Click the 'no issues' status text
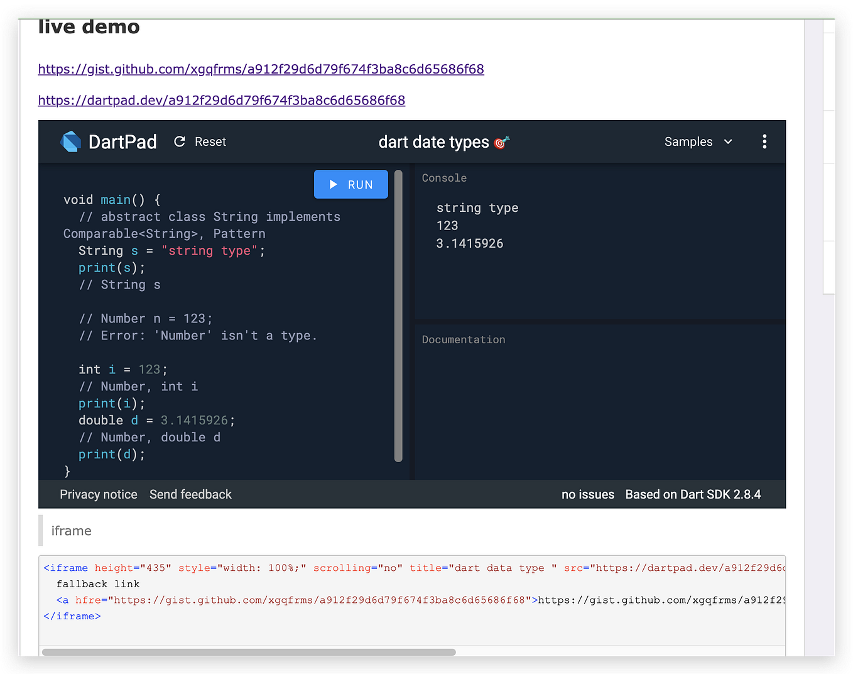The width and height of the screenshot is (853, 674). coord(588,495)
